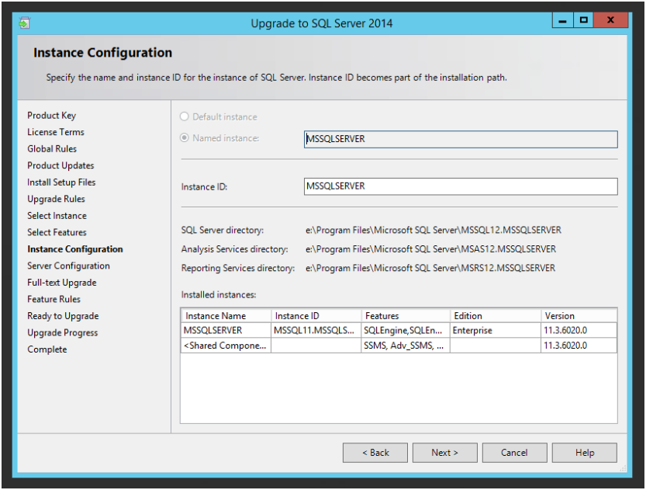
Task: Click the Features column header
Action: pyautogui.click(x=406, y=316)
